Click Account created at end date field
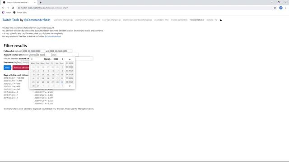289x162 pixels. click(x=67, y=55)
